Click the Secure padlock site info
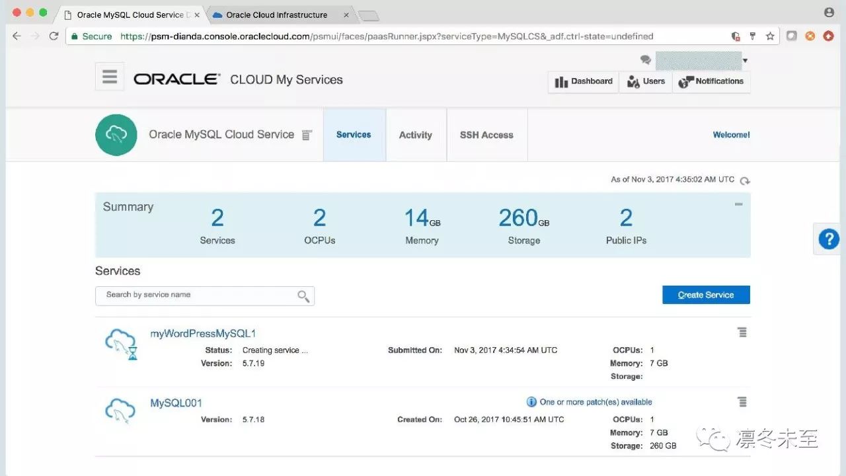Screen dimensions: 846x476 pos(92,36)
